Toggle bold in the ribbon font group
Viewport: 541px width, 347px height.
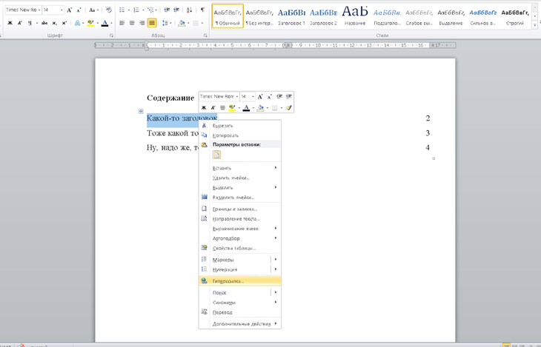click(x=10, y=23)
